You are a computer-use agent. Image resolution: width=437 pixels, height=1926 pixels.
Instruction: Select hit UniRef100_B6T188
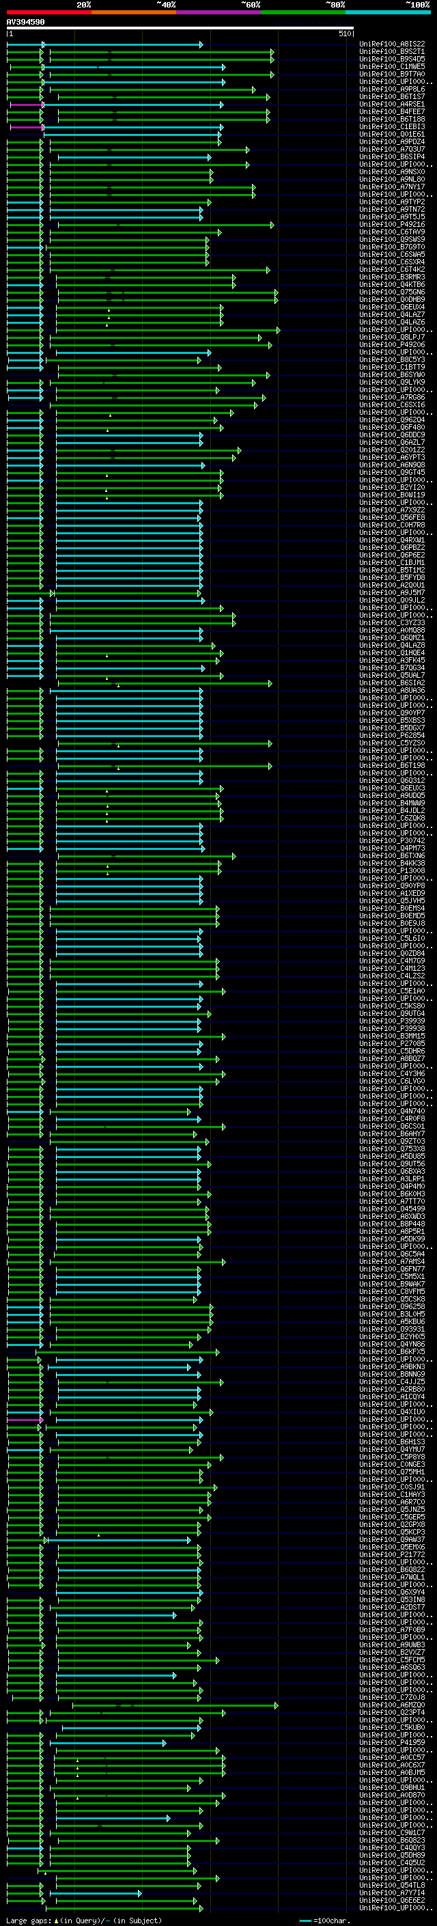point(392,119)
